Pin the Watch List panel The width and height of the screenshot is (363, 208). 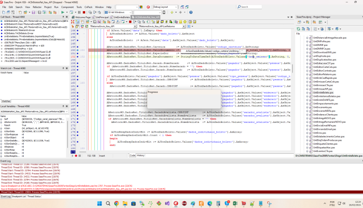tap(63, 68)
